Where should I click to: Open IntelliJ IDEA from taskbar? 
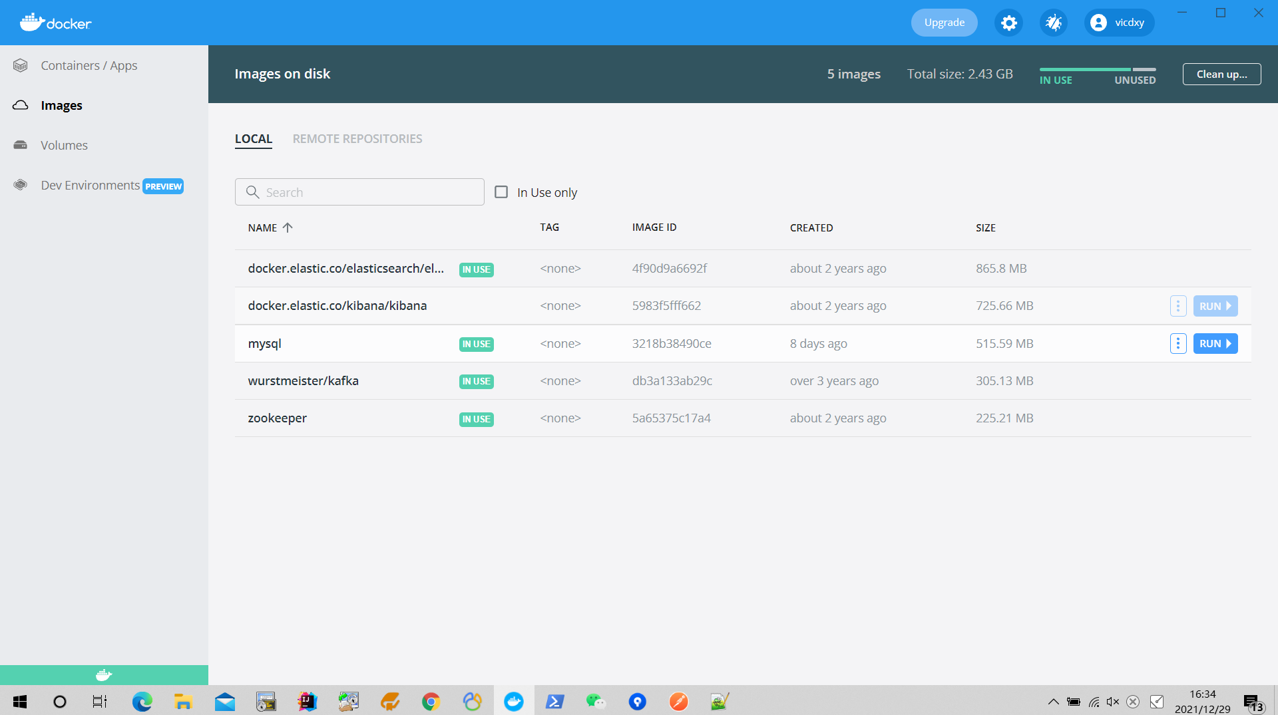pyautogui.click(x=308, y=701)
